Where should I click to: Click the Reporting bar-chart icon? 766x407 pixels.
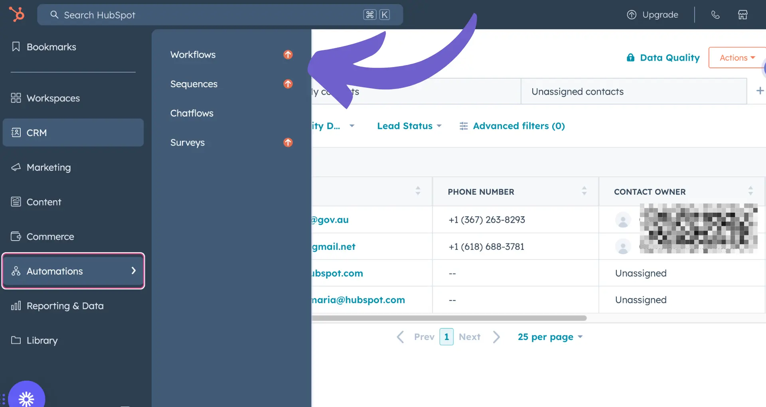point(16,306)
